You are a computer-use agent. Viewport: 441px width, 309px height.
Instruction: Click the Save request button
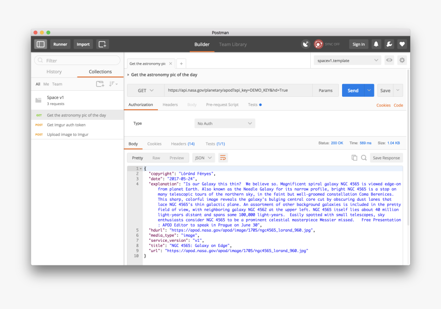pyautogui.click(x=385, y=90)
